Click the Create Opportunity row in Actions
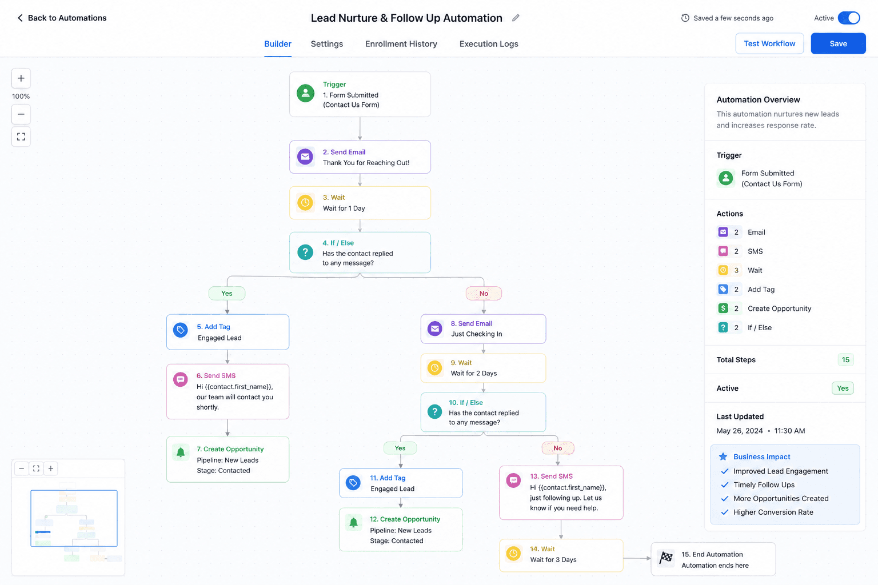 785,308
